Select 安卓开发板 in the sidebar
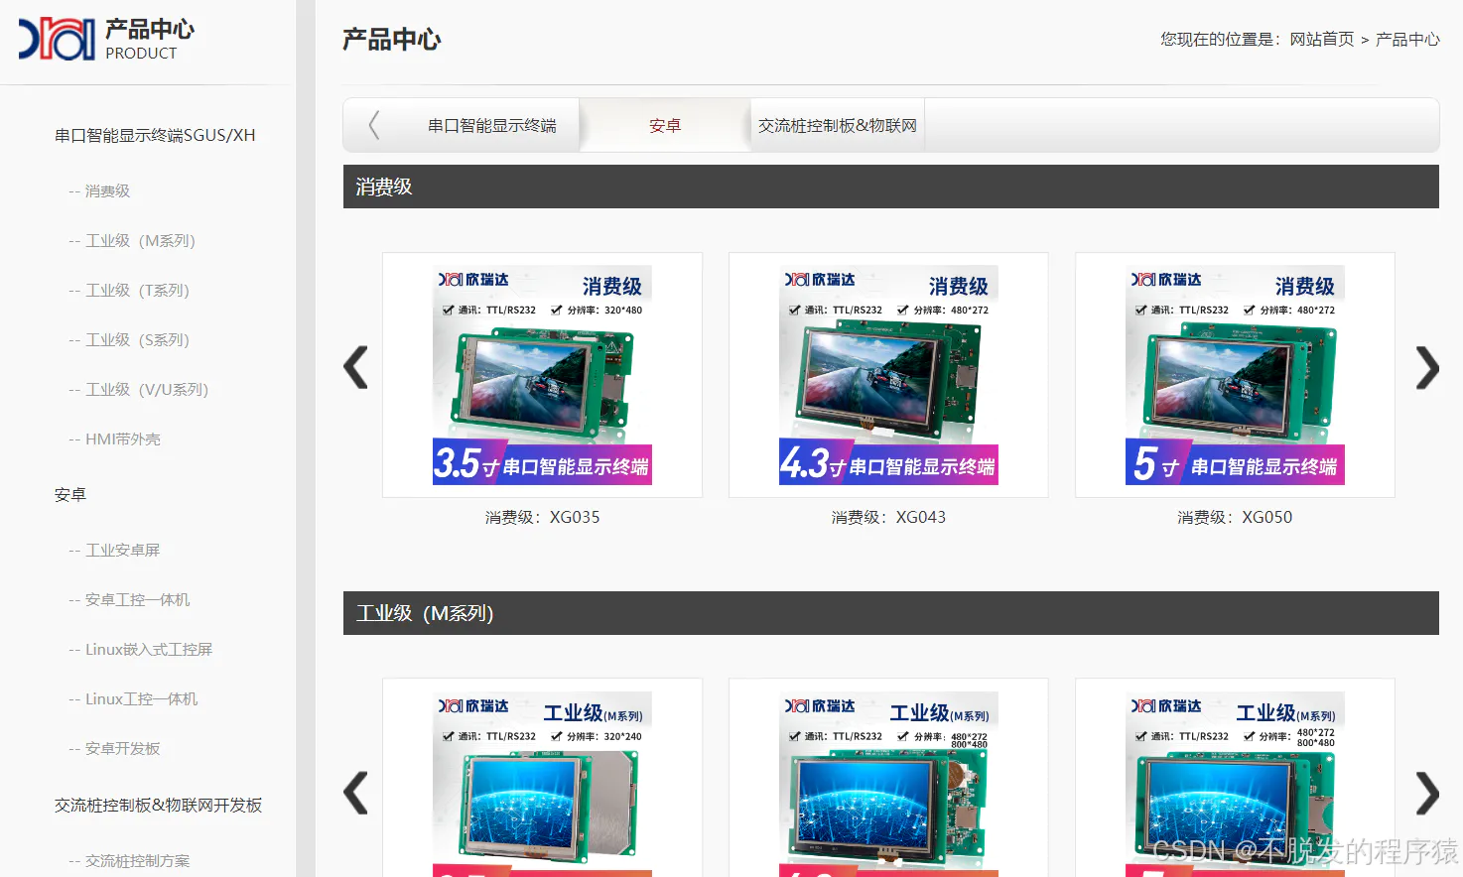This screenshot has width=1463, height=877. [x=122, y=748]
